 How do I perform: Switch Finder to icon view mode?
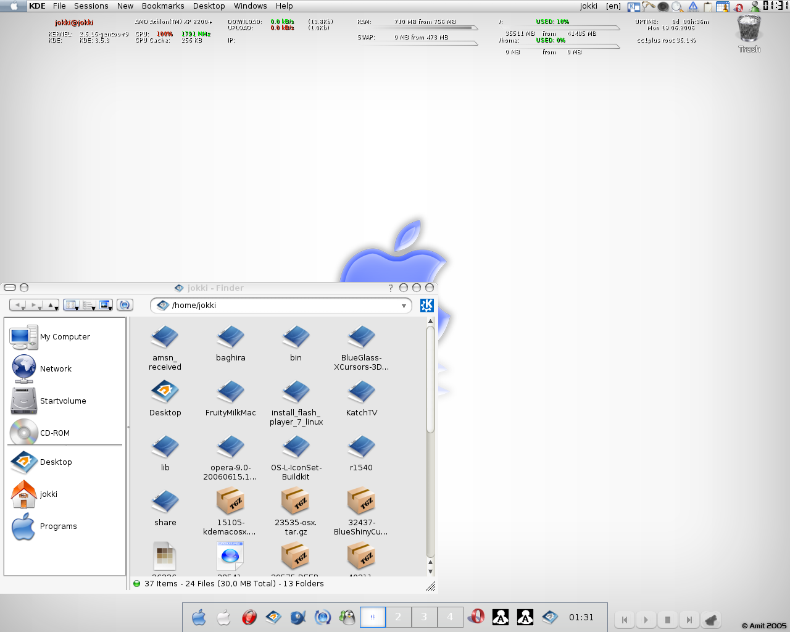click(x=72, y=305)
